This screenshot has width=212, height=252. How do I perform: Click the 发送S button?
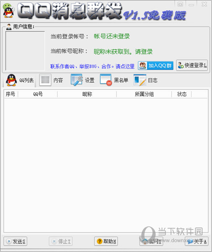(x=16, y=241)
